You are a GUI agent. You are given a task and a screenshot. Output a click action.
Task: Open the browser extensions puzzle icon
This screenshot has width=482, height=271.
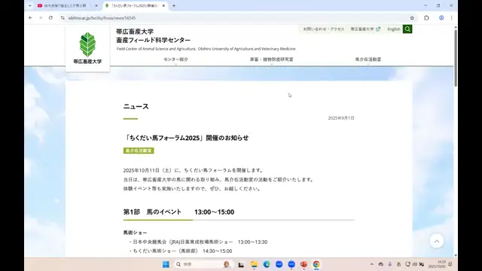(426, 18)
